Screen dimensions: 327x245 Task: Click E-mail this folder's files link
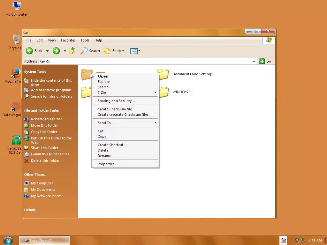click(50, 154)
